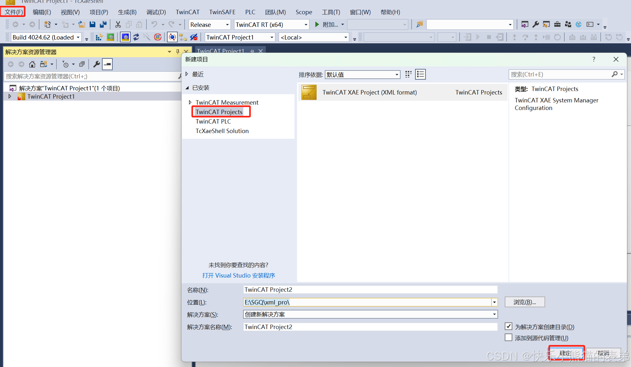Click the Save All toolbar icon

[x=103, y=24]
